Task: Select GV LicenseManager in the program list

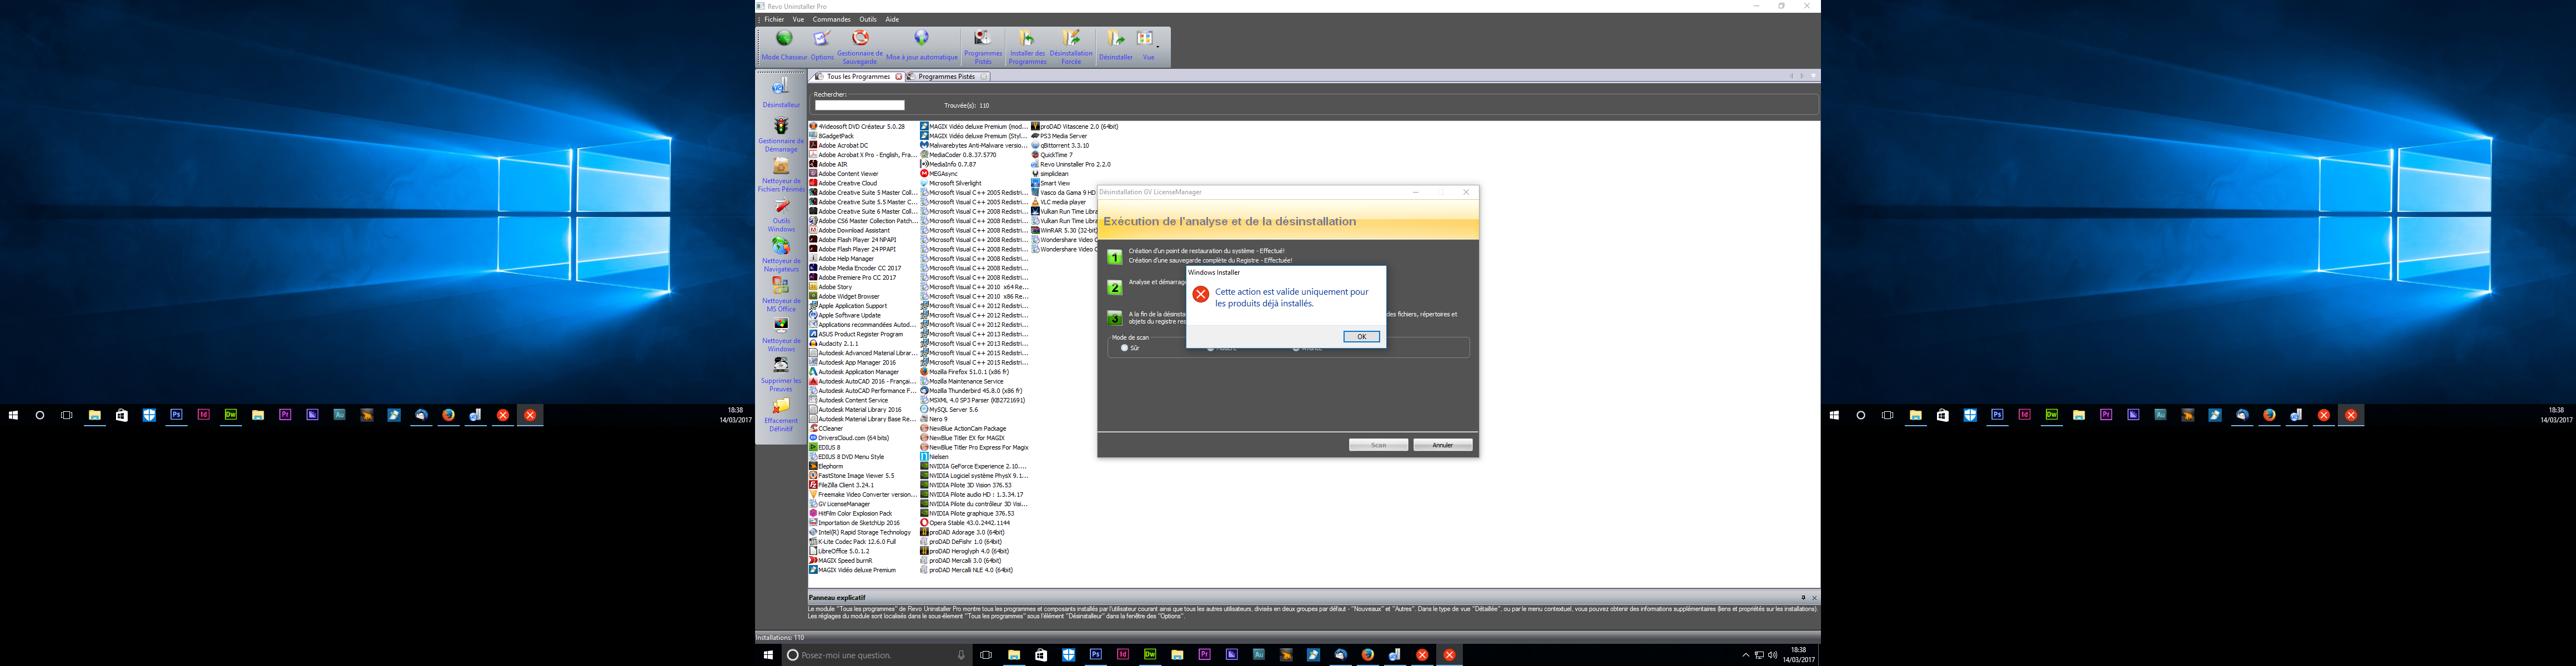Action: pyautogui.click(x=840, y=504)
